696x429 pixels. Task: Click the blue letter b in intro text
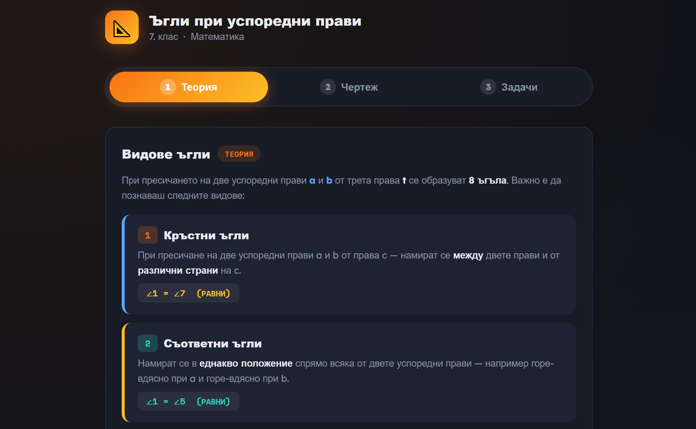pyautogui.click(x=329, y=180)
